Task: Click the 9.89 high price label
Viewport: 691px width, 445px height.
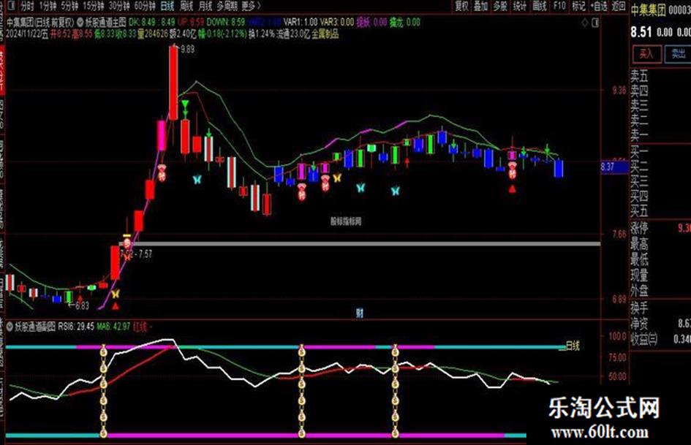Action: (187, 50)
